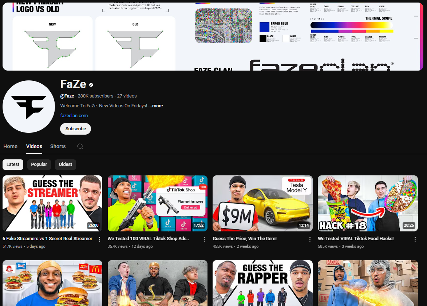The image size is (427, 306).
Task: Click the verified badge beside FaZe name
Action: pos(91,85)
